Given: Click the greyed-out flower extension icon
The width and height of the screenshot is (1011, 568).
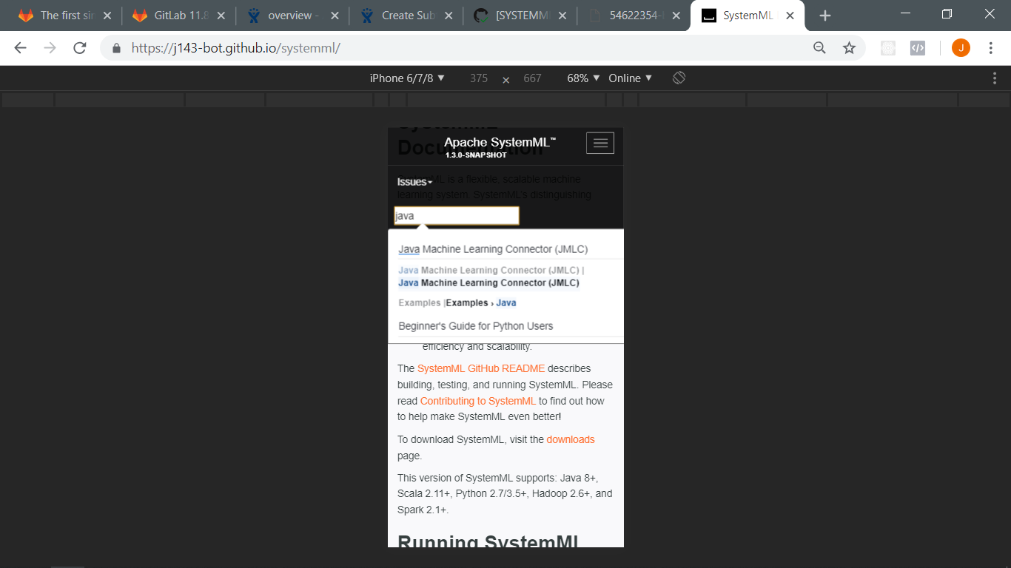Looking at the screenshot, I should pos(888,48).
